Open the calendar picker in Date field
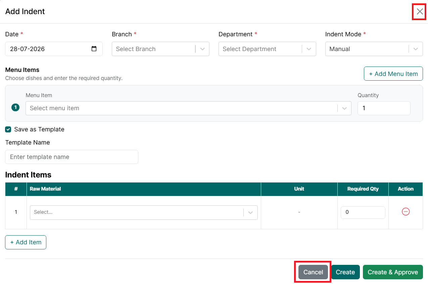428x284 pixels. pos(94,49)
